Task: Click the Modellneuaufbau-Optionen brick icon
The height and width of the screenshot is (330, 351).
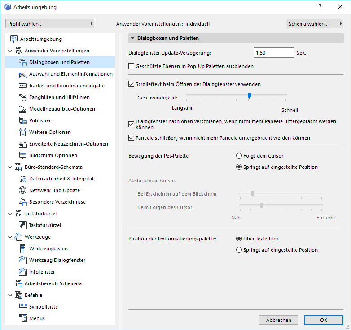Action: click(x=23, y=109)
